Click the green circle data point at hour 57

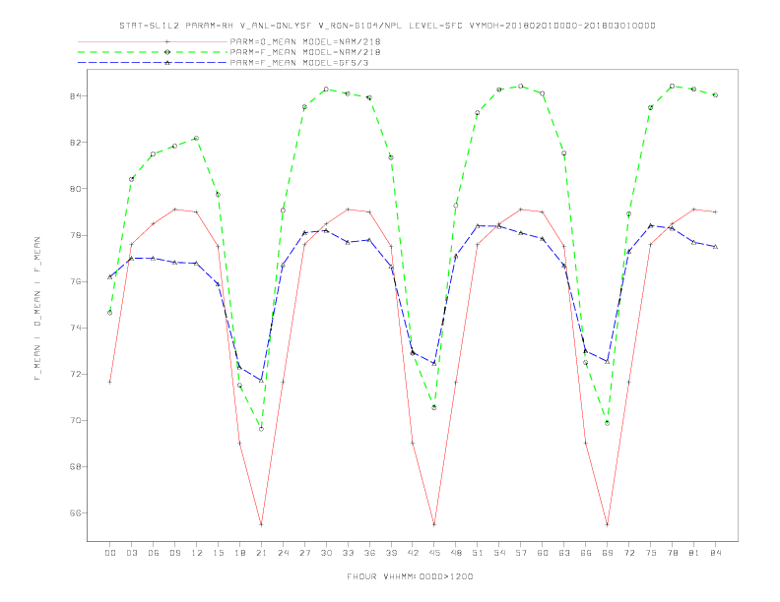[521, 87]
